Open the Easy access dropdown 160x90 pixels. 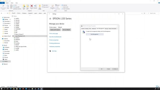[45, 7]
